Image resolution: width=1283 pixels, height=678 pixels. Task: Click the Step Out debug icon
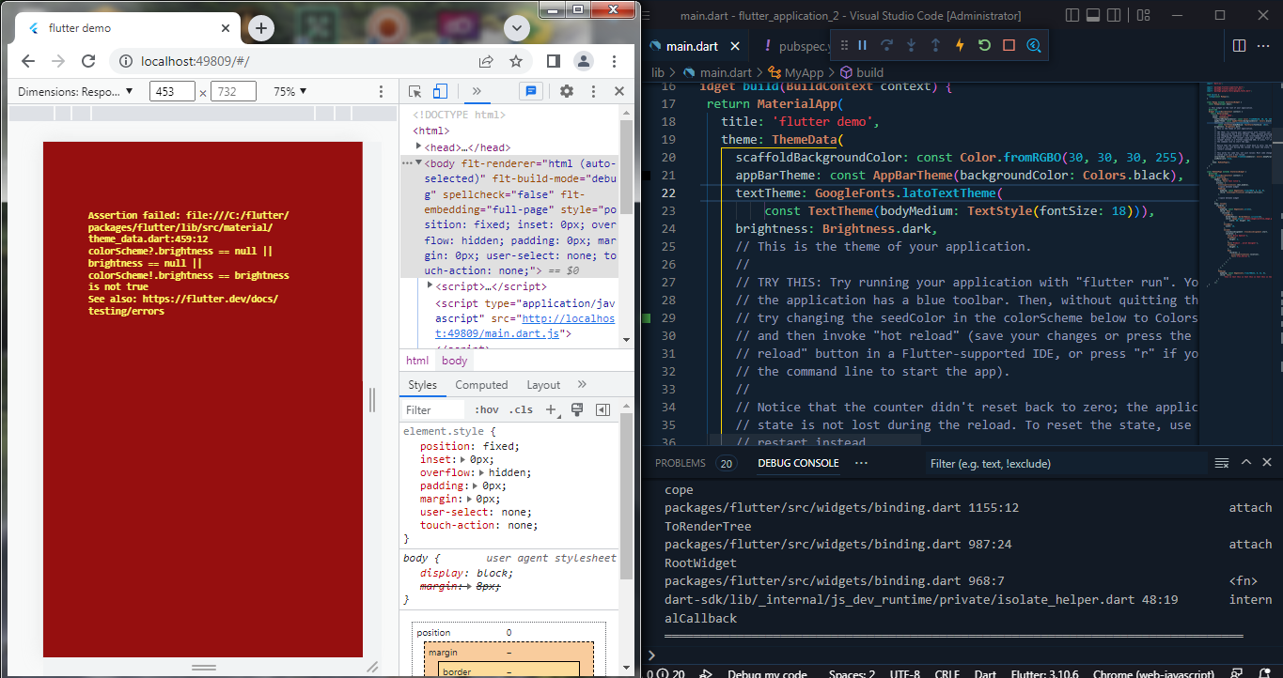[x=935, y=45]
